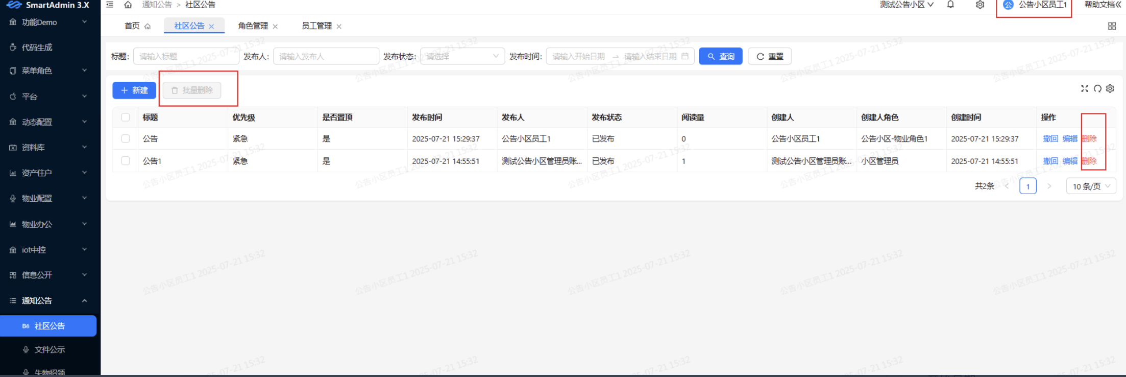Viewport: 1126px width, 377px height.
Task: Expand the 菜单角色 menu
Action: pyautogui.click(x=50, y=70)
